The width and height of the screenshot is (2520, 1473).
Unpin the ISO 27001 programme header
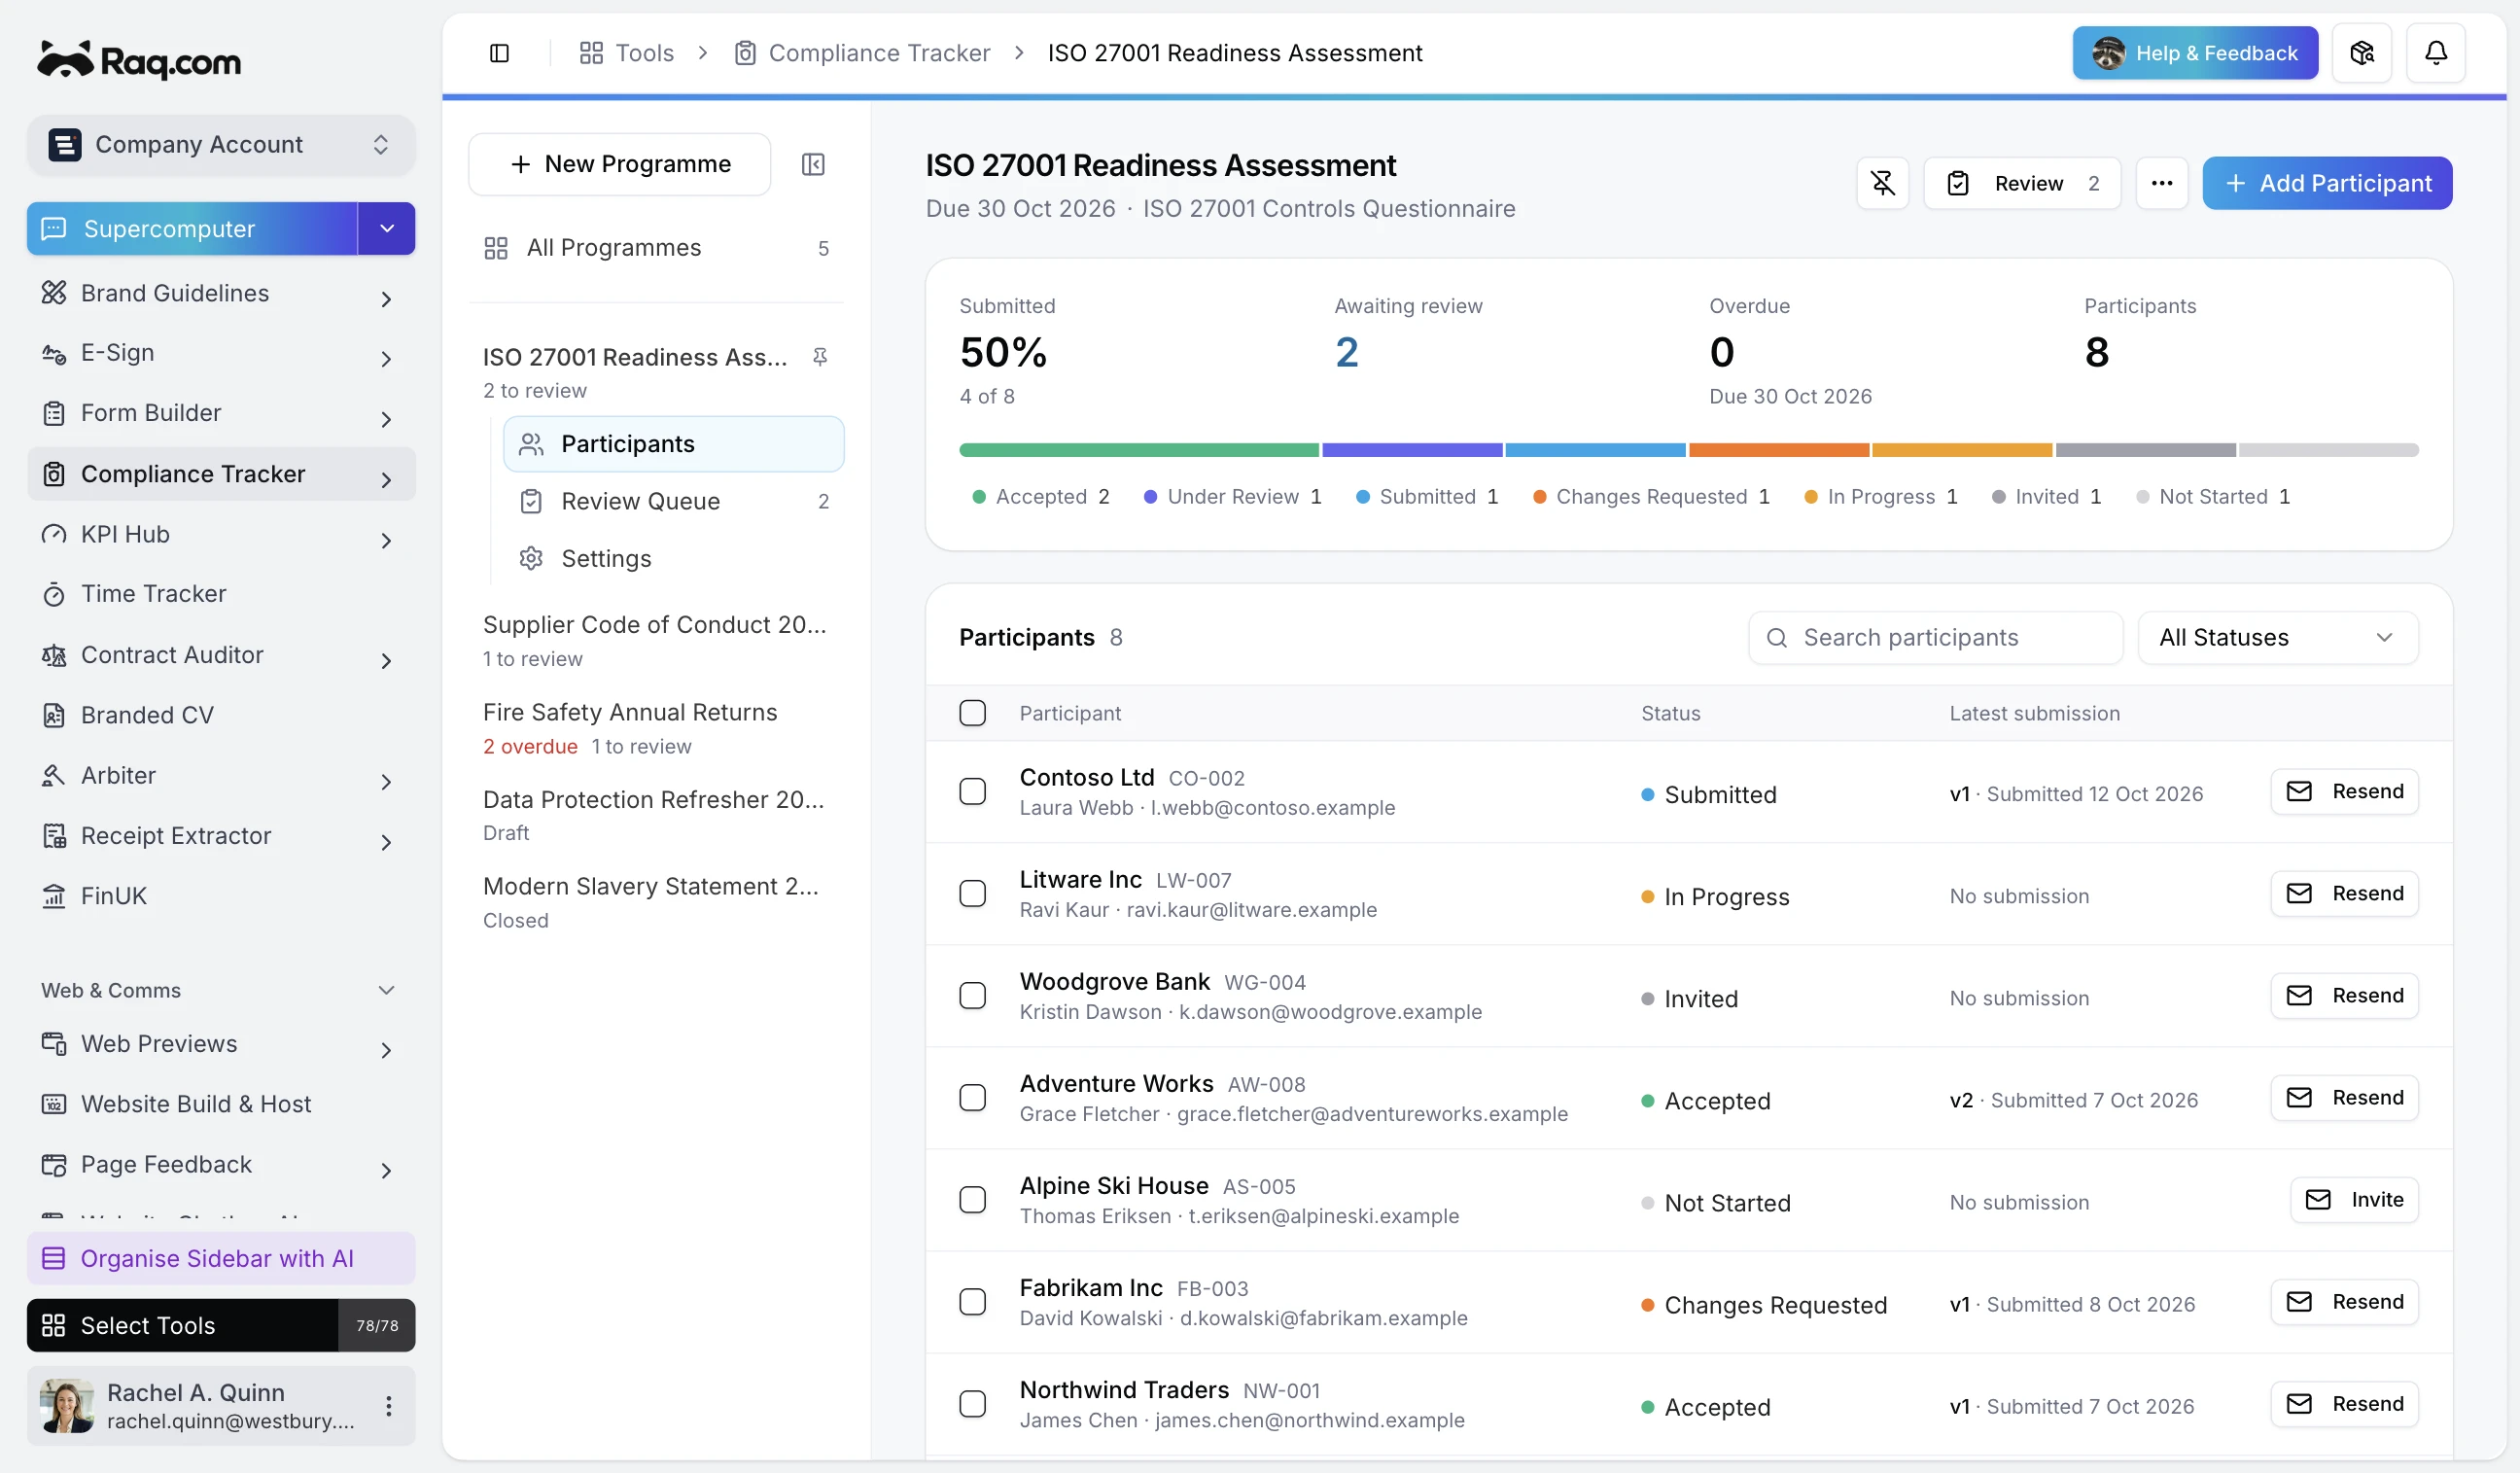[x=1882, y=183]
